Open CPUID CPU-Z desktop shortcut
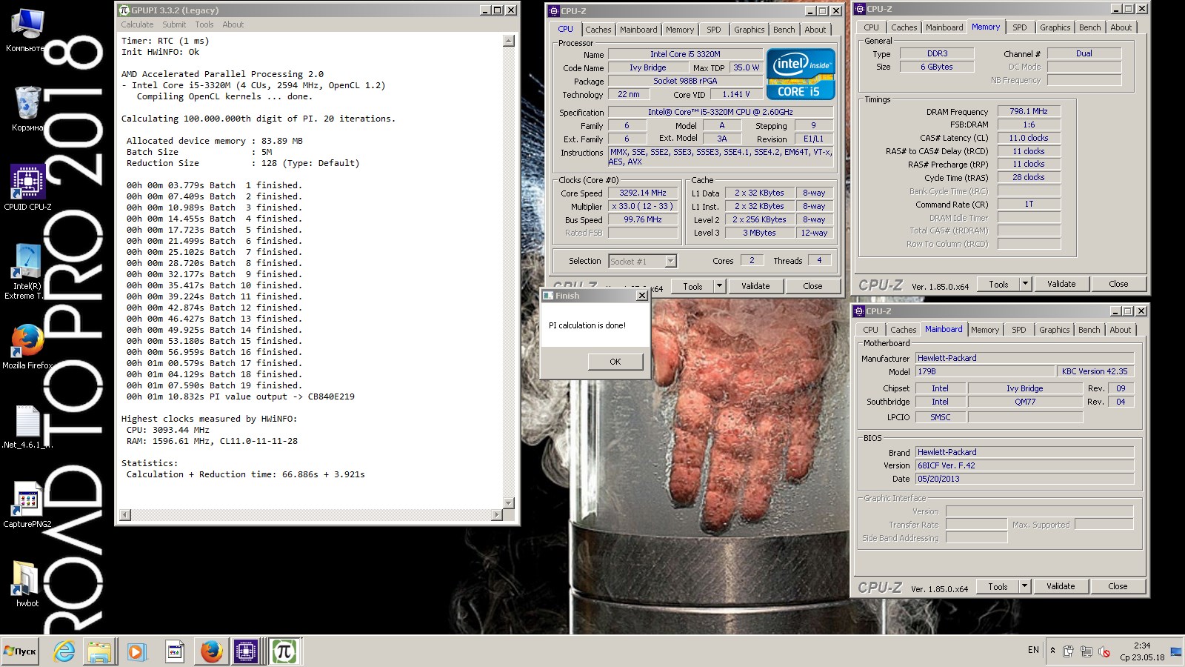 (27, 188)
